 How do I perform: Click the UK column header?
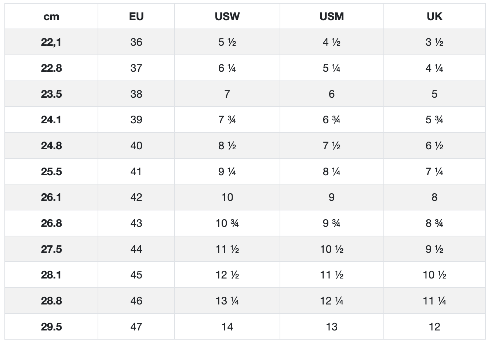434,16
